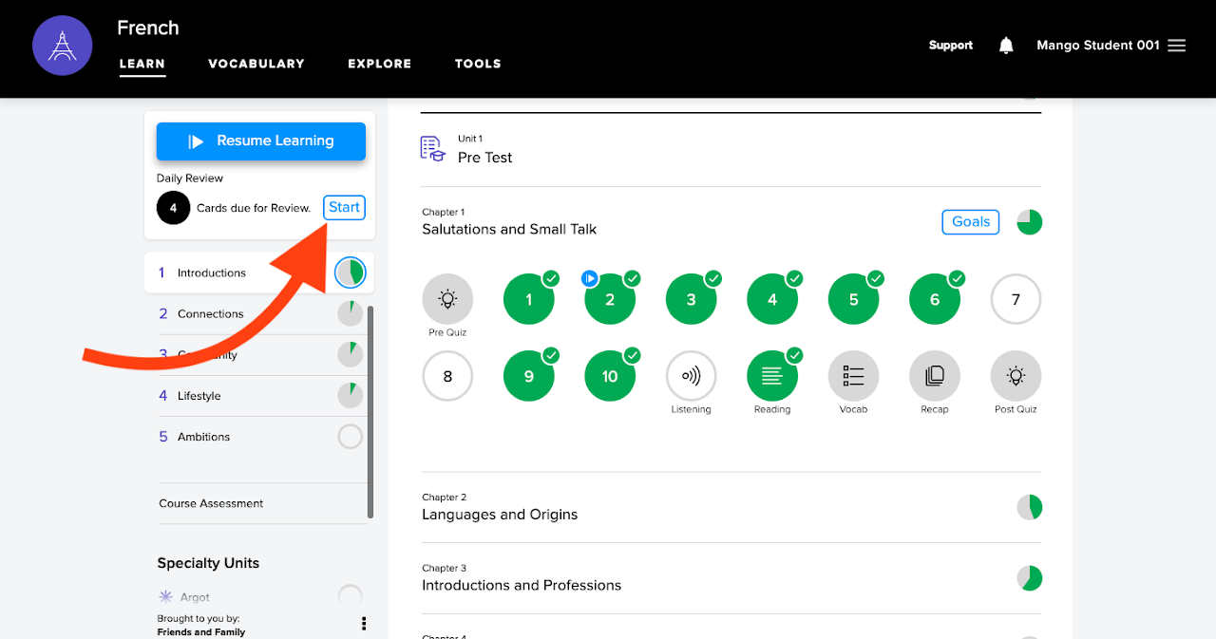This screenshot has width=1216, height=639.
Task: Start the Daily Review
Action: point(344,207)
